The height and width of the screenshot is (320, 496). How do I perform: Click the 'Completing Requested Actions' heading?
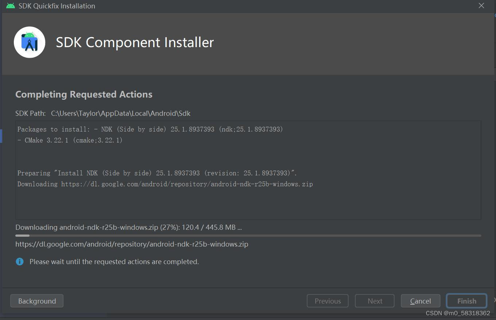coord(84,94)
